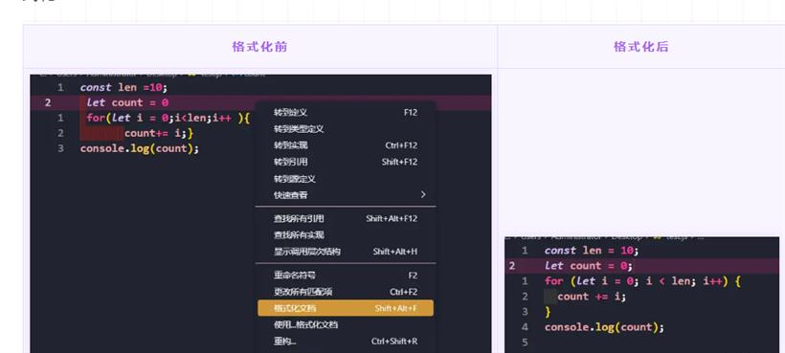Click the 格式化后 column header
The height and width of the screenshot is (353, 785).
641,47
